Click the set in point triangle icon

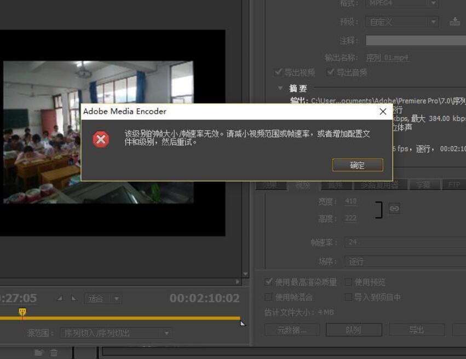click(x=60, y=298)
